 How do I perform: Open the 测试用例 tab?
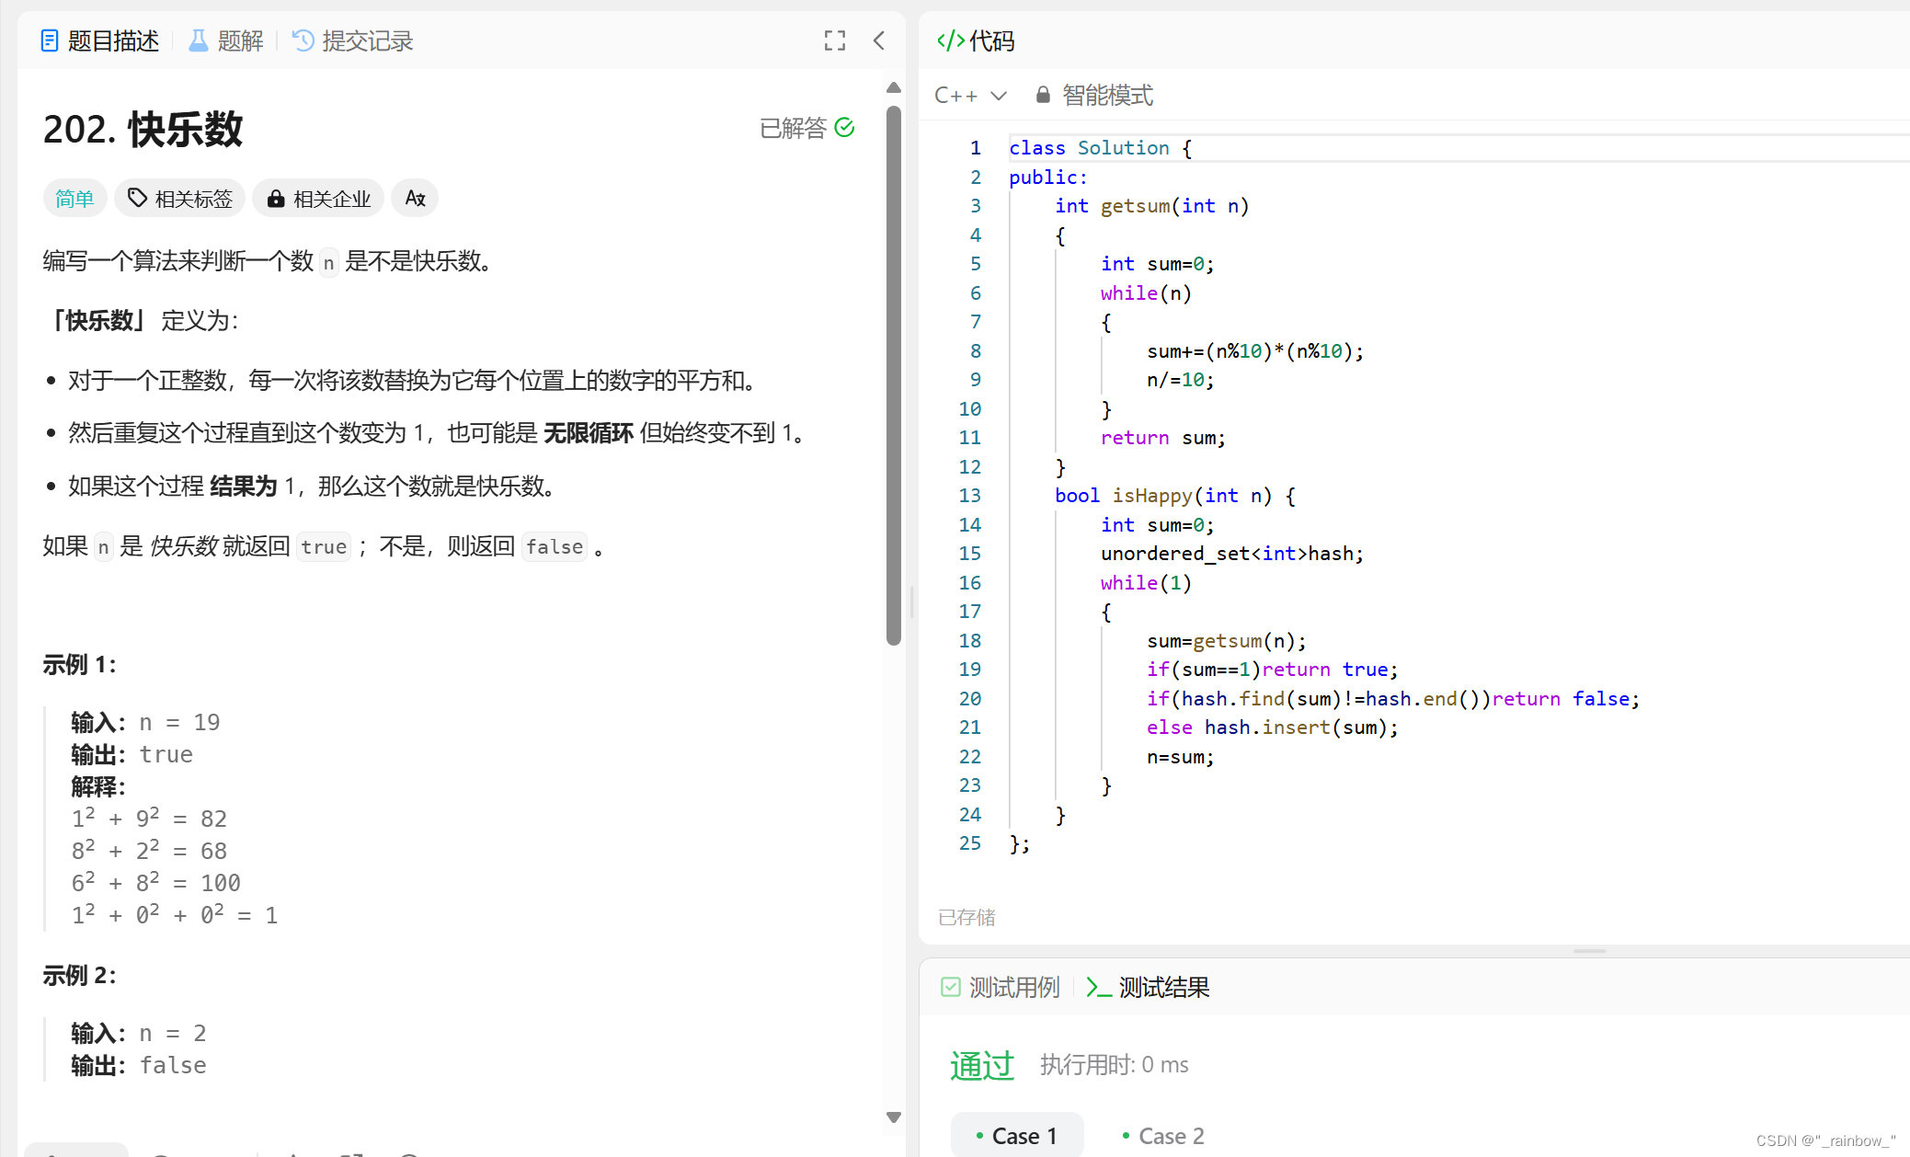[1001, 987]
